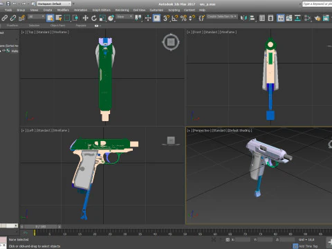Toggle the 3D Snaps button
This screenshot has height=249, width=332.
click(166, 18)
